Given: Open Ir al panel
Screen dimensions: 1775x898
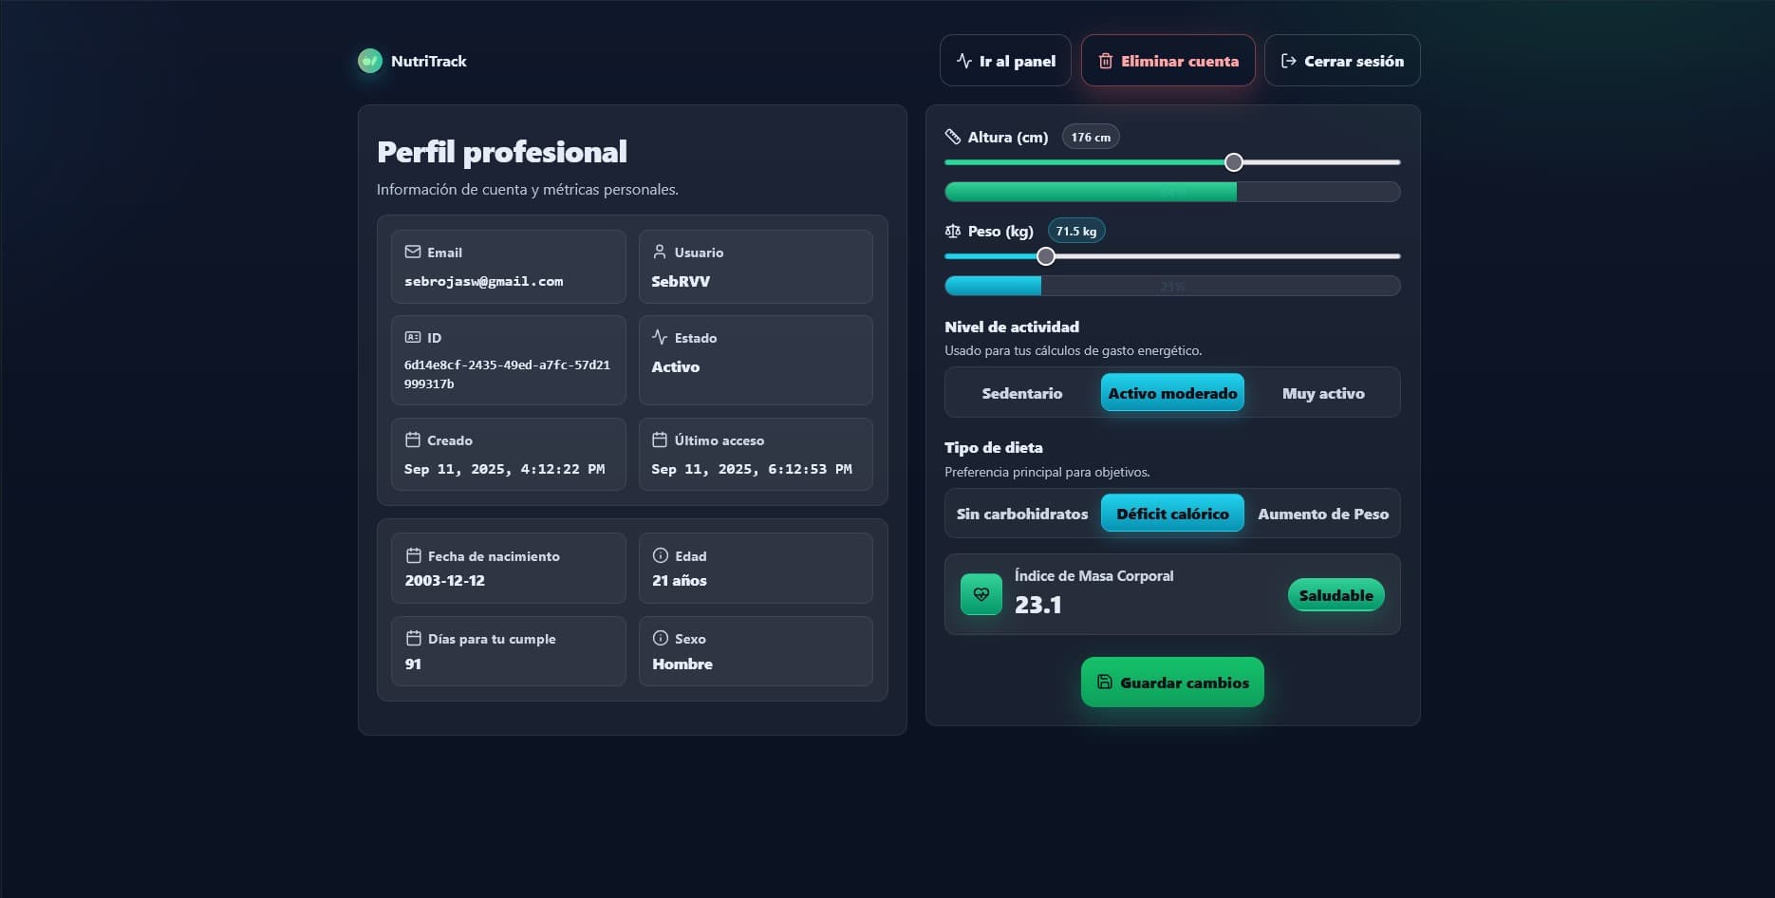Looking at the screenshot, I should tap(1004, 60).
